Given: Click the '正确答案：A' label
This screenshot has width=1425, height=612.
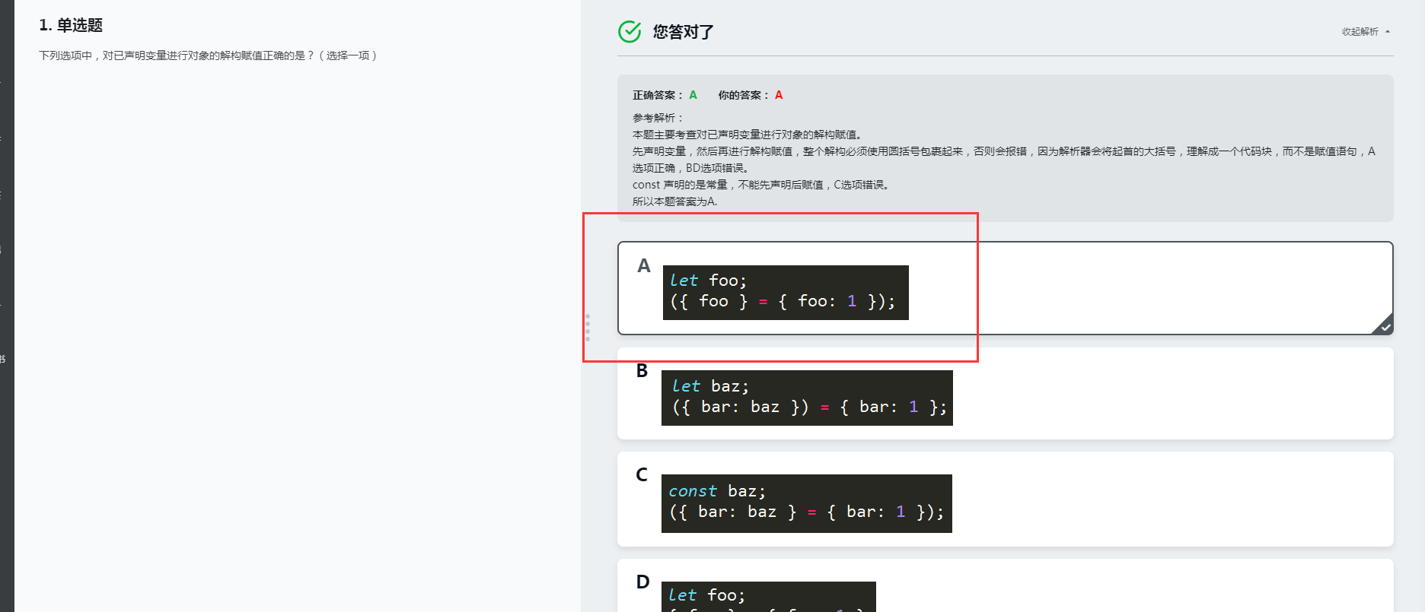Looking at the screenshot, I should pyautogui.click(x=665, y=95).
